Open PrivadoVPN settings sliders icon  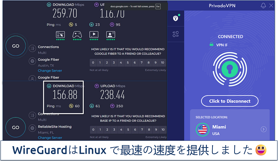tap(176, 34)
